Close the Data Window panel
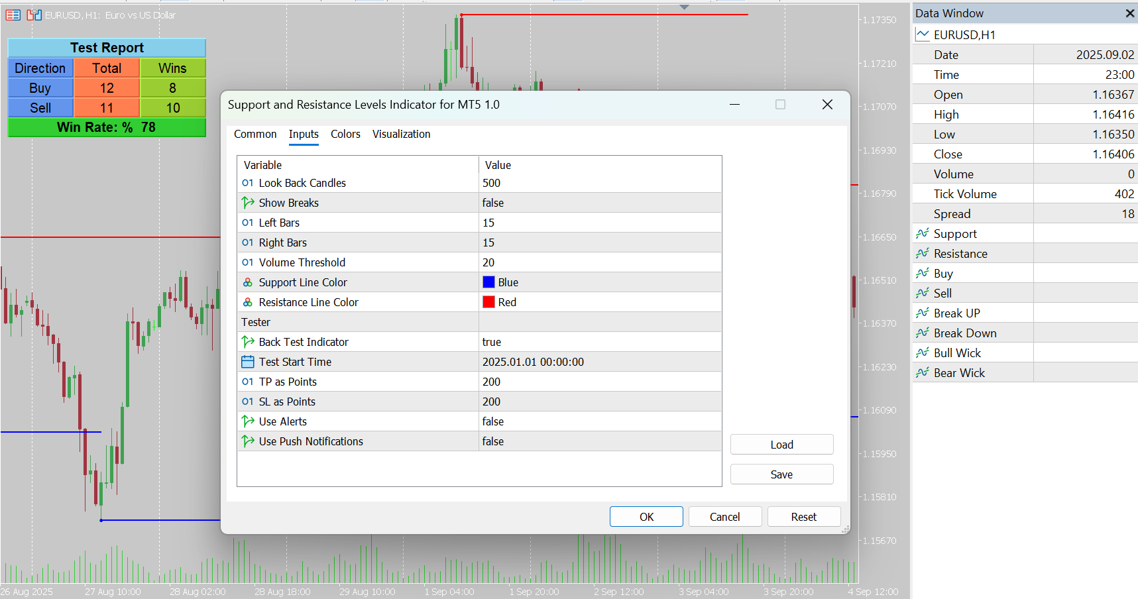 pyautogui.click(x=1129, y=13)
